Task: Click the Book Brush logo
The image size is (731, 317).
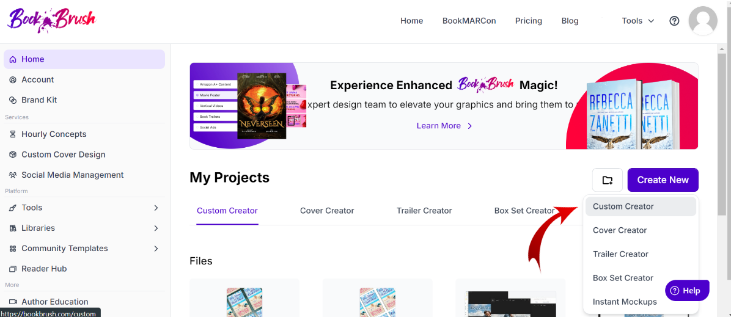Action: (52, 21)
